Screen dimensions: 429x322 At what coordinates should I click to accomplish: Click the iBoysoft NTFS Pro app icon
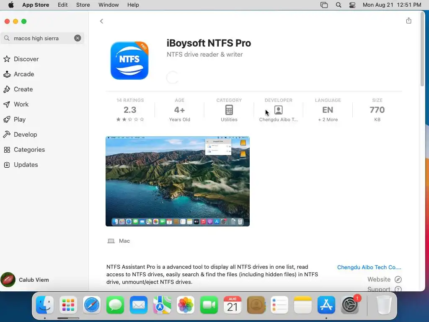coord(129,60)
